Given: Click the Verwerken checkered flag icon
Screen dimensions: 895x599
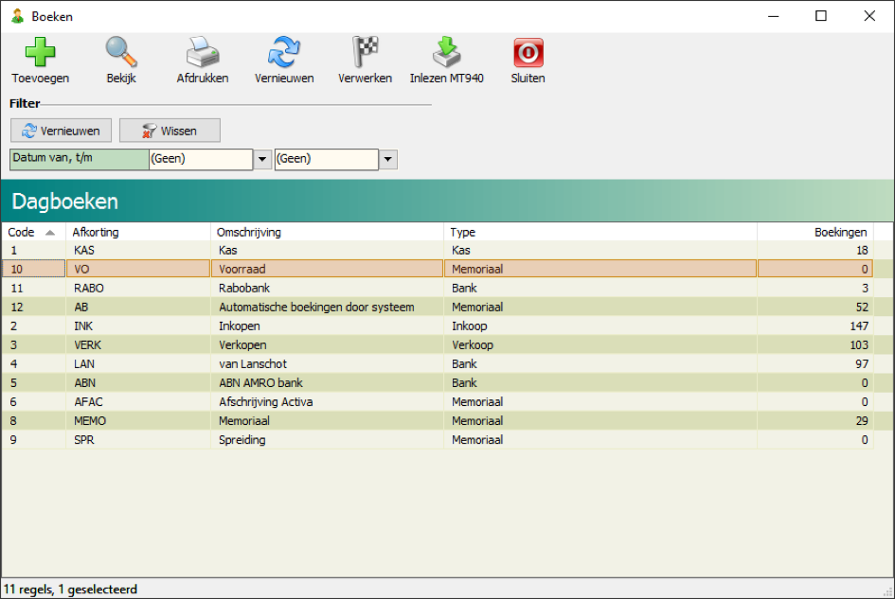Looking at the screenshot, I should 366,52.
